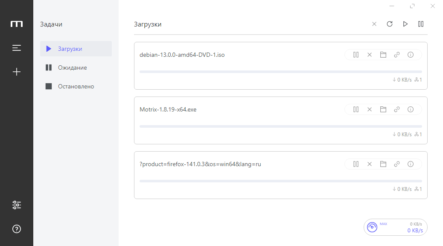This screenshot has height=246, width=443.
Task: Add a new download task
Action: coord(17,72)
